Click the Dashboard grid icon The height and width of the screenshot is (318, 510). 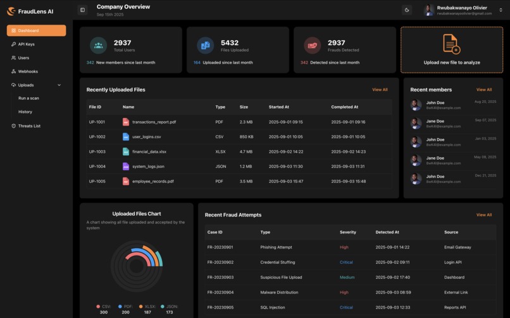click(x=13, y=30)
